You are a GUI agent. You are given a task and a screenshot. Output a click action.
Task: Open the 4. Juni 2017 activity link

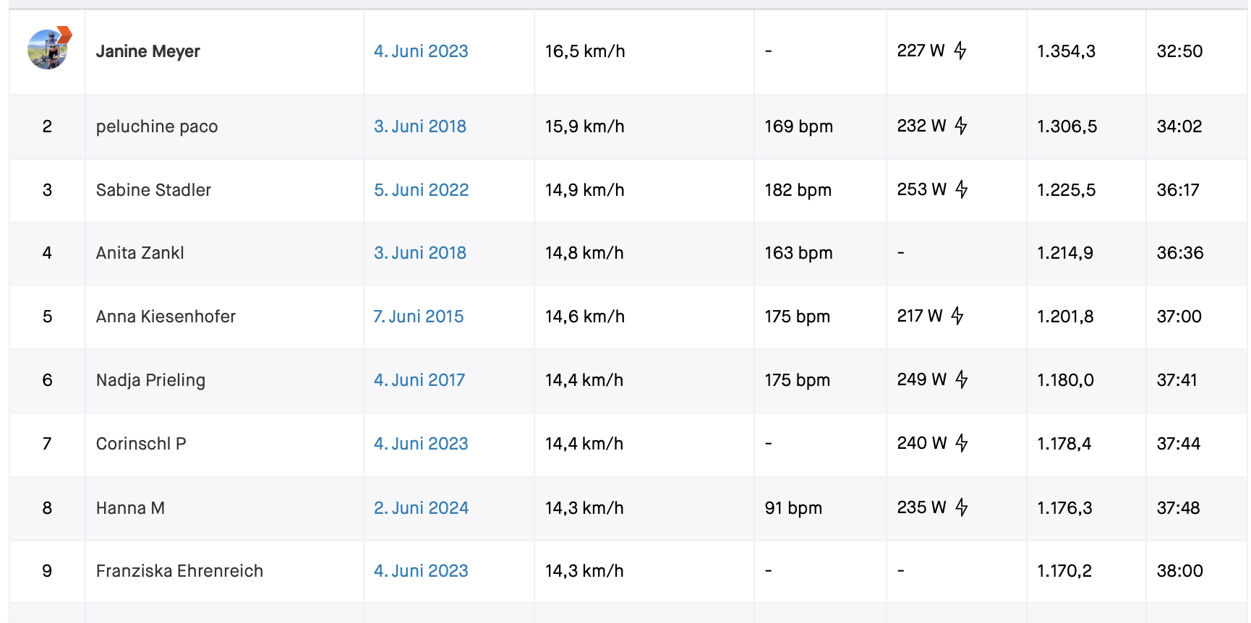coord(419,380)
